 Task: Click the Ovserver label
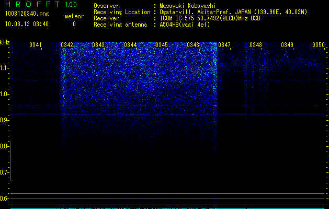(x=106, y=6)
